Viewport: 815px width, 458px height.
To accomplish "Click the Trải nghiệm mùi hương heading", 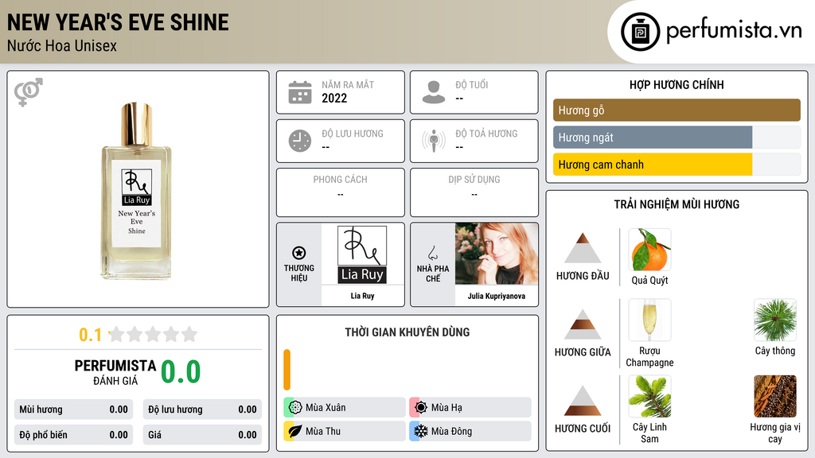I will tap(677, 204).
